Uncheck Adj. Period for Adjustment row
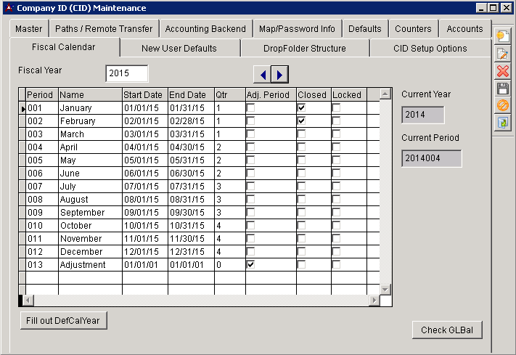The height and width of the screenshot is (355, 516). tap(251, 265)
